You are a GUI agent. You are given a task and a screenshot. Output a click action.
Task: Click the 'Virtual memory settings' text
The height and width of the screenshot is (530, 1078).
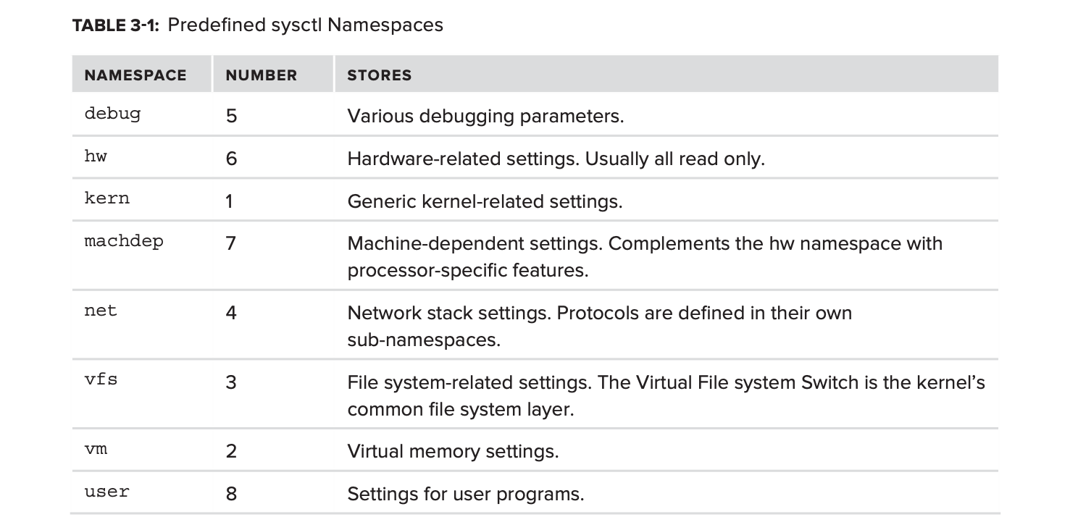tap(453, 452)
